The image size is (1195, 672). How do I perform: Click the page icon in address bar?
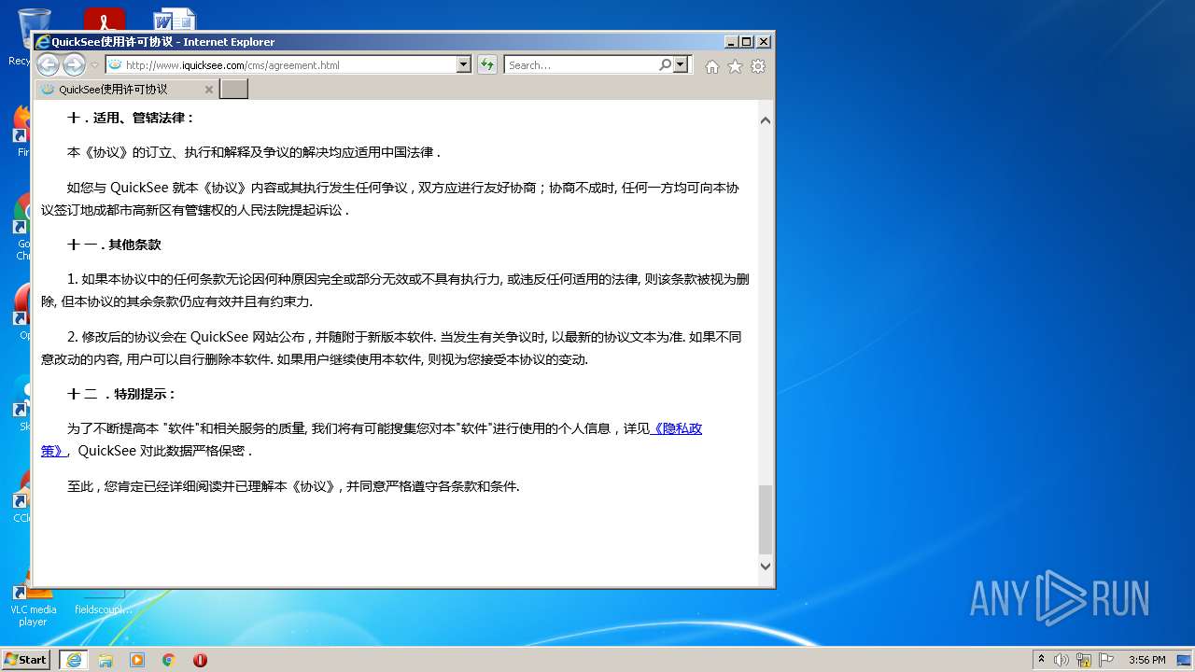point(115,64)
